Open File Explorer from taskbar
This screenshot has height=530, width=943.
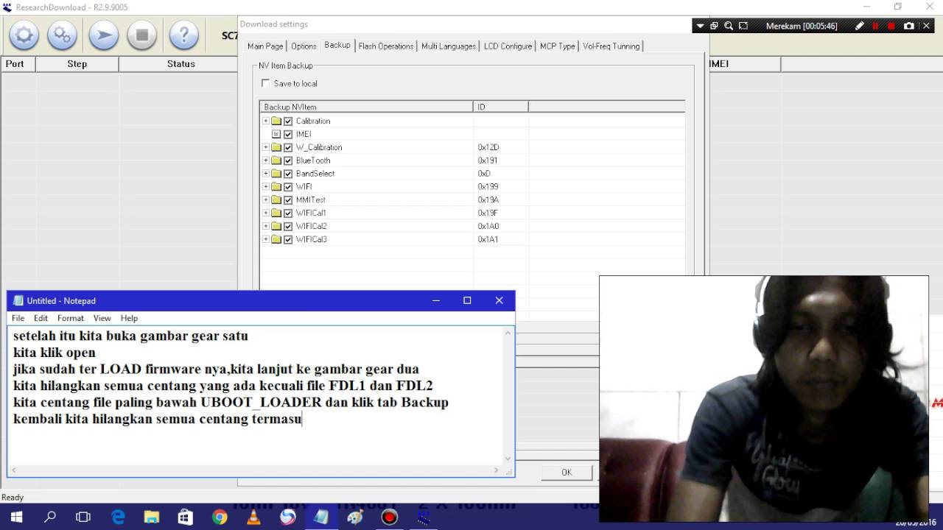pos(152,517)
